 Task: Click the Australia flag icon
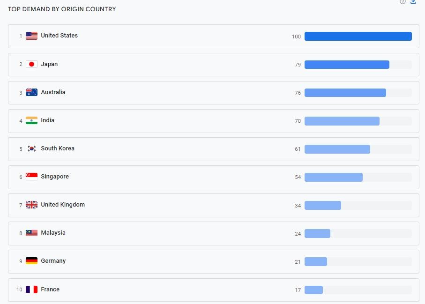31,92
